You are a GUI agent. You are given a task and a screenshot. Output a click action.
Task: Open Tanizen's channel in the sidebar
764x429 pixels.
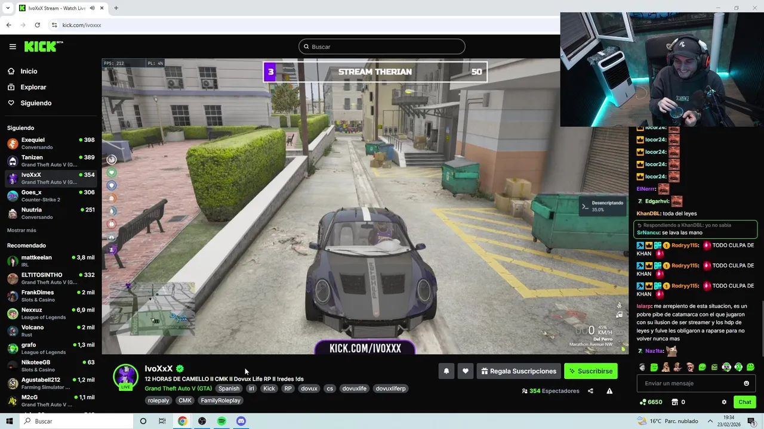point(51,161)
